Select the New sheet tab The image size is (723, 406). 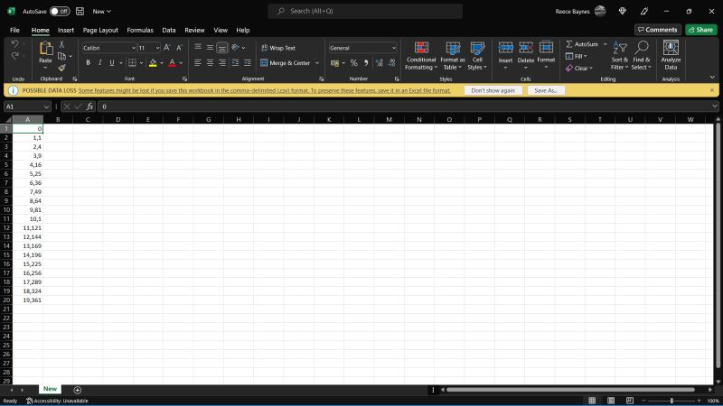(x=50, y=389)
